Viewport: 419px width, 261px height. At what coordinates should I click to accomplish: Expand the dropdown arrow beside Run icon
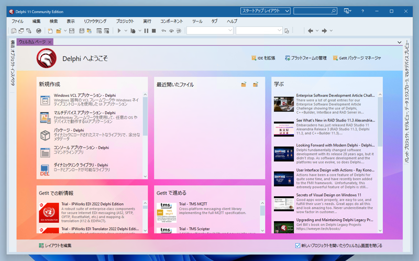[126, 31]
